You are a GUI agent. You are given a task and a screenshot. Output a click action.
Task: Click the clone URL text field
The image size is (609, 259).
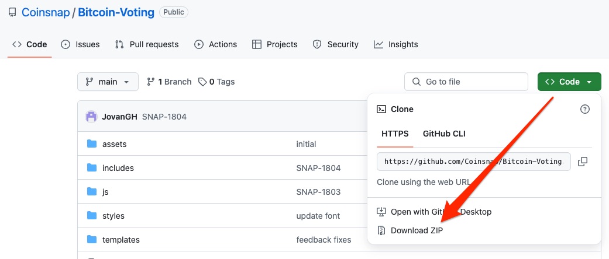point(474,162)
